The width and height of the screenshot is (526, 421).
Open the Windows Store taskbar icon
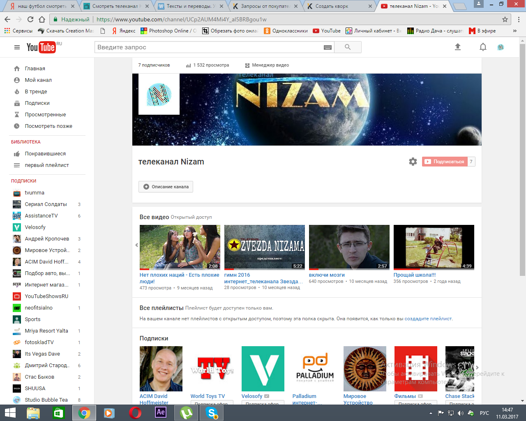59,413
